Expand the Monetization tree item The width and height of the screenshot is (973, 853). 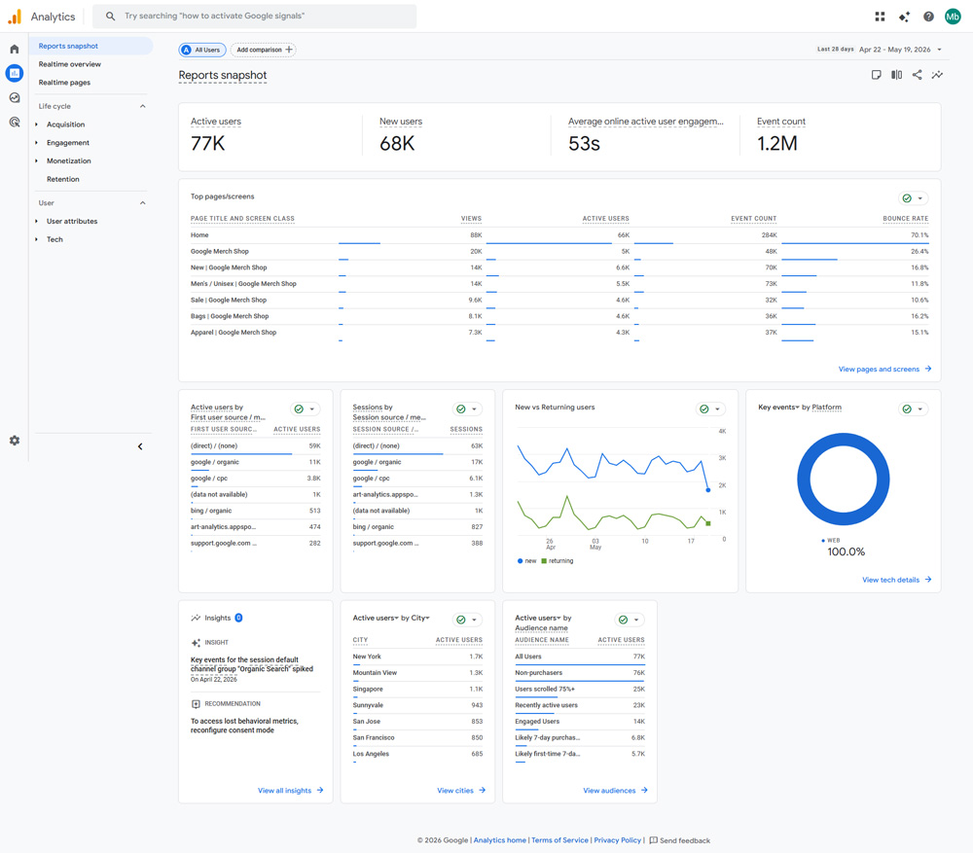[36, 160]
